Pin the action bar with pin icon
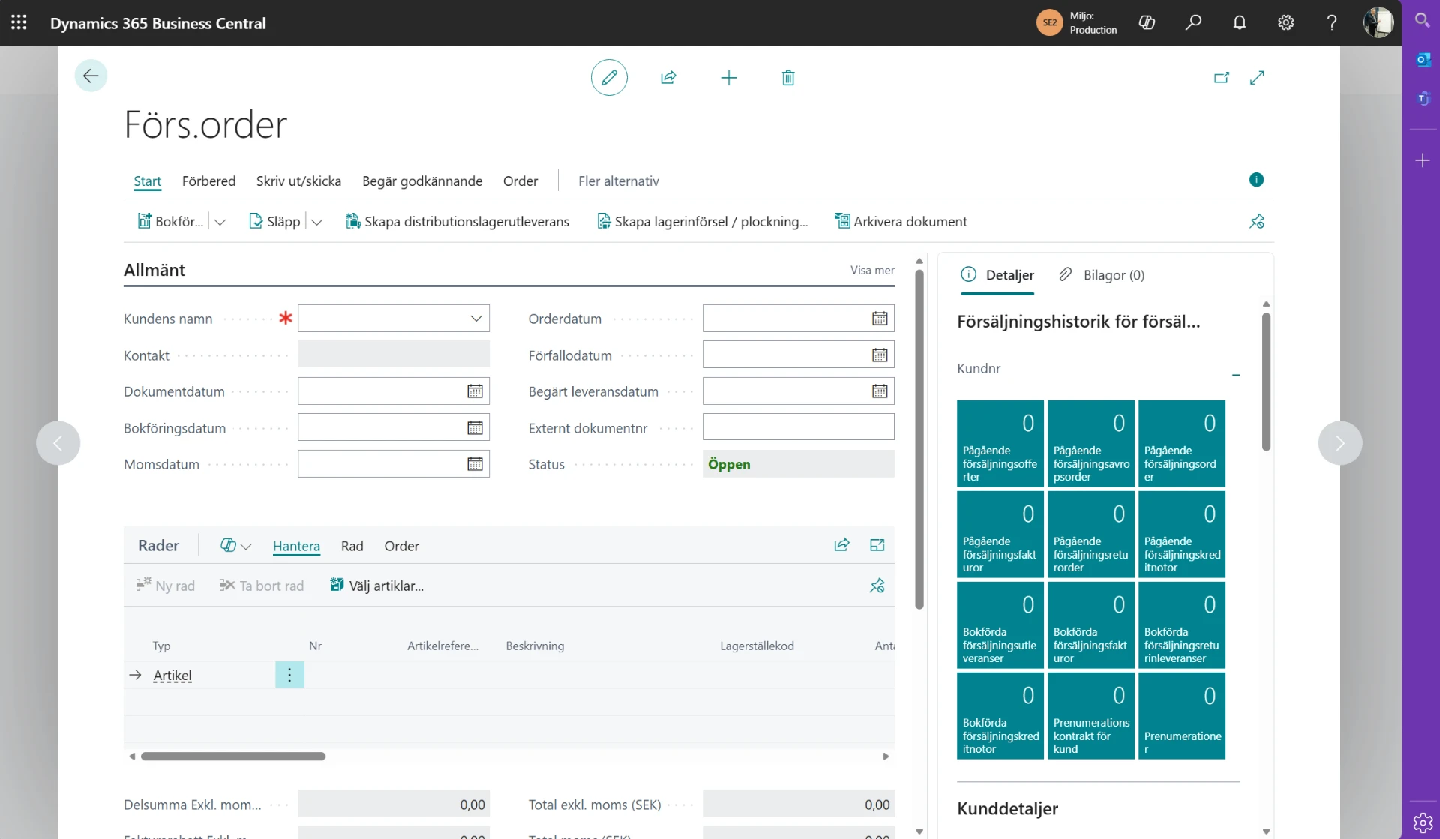Image resolution: width=1440 pixels, height=839 pixels. [x=1257, y=221]
